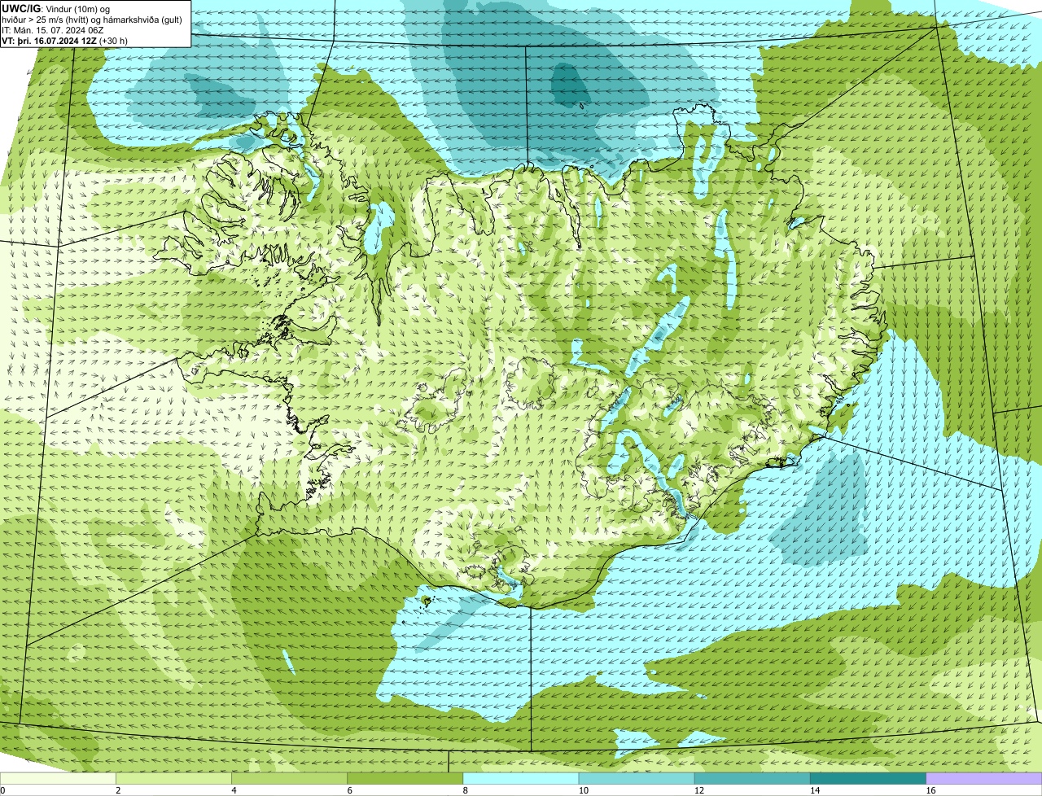Click the legend scale label '16'
1042x796 pixels.
click(x=930, y=790)
